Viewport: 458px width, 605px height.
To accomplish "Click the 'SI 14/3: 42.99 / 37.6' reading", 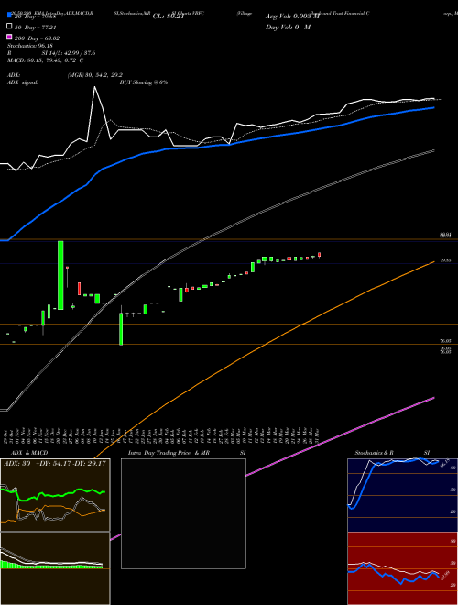I will click(69, 53).
